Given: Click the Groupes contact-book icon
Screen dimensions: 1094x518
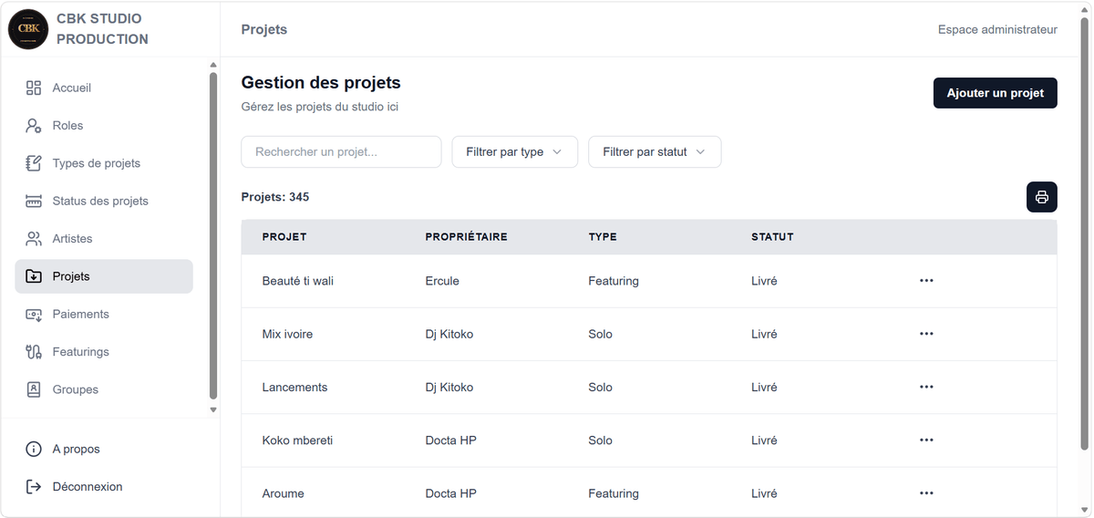Looking at the screenshot, I should 34,389.
